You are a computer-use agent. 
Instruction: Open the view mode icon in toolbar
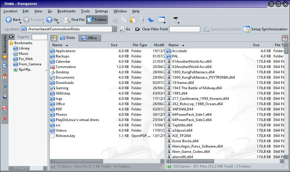tap(161, 20)
